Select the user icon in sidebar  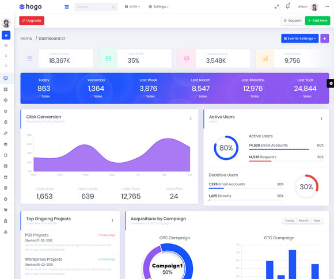point(6,56)
